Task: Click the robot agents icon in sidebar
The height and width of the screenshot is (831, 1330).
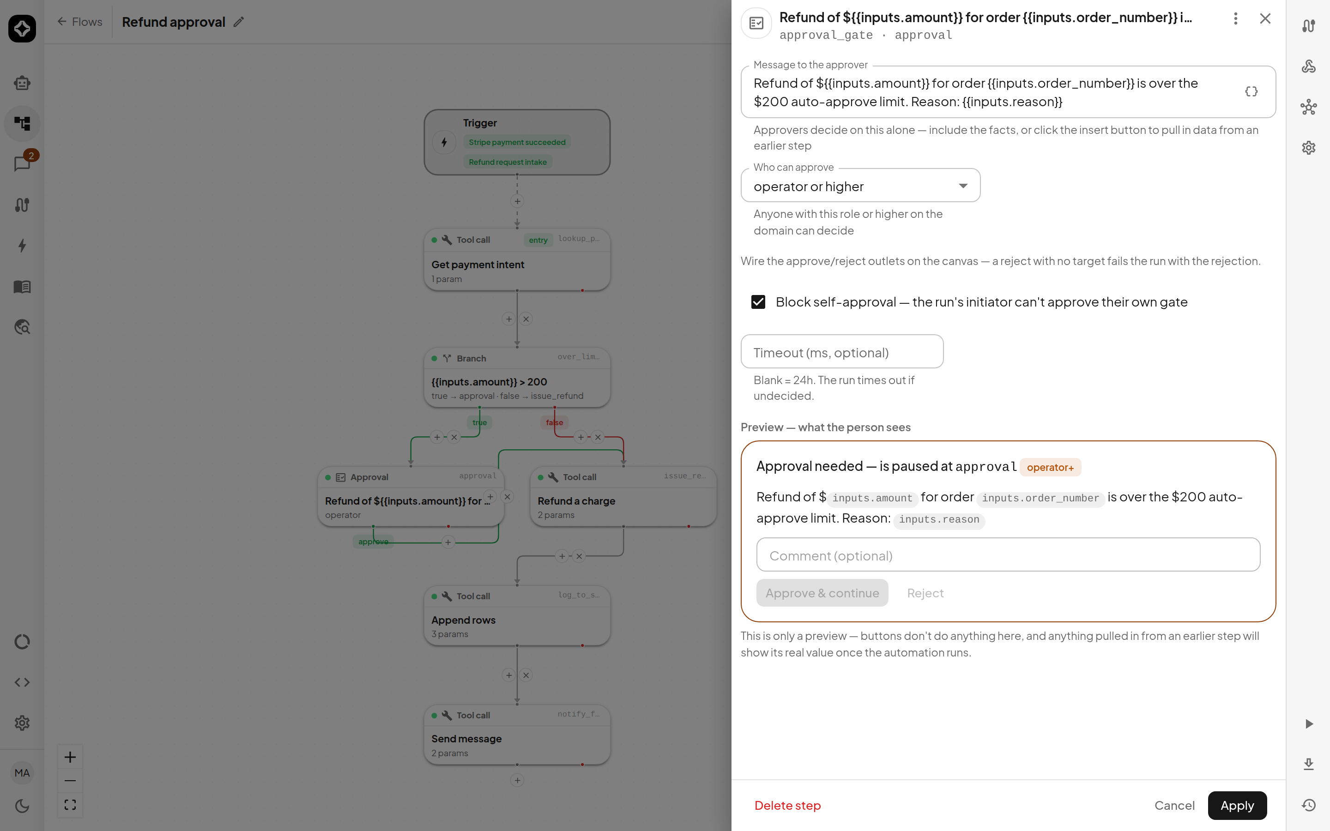Action: tap(23, 83)
